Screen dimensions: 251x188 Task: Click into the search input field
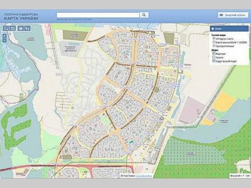click(x=98, y=15)
